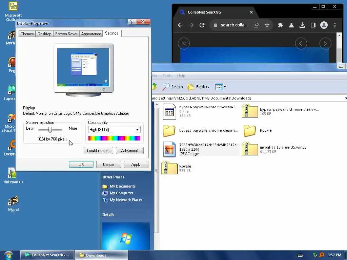Click Apply in Display Properties
The height and width of the screenshot is (260, 347).
(x=136, y=164)
